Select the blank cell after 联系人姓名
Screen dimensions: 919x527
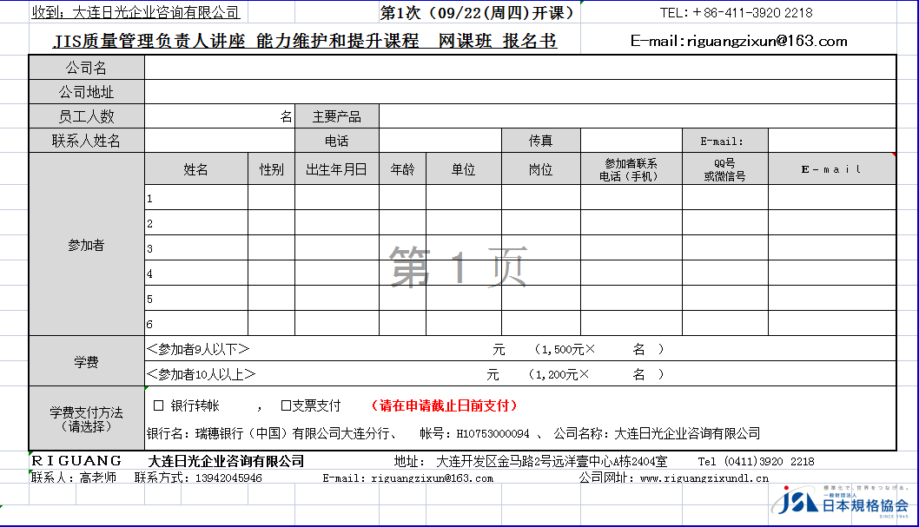tap(220, 141)
